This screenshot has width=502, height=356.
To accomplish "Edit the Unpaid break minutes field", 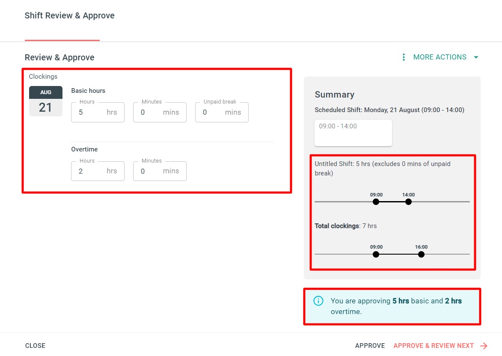I will click(x=222, y=112).
